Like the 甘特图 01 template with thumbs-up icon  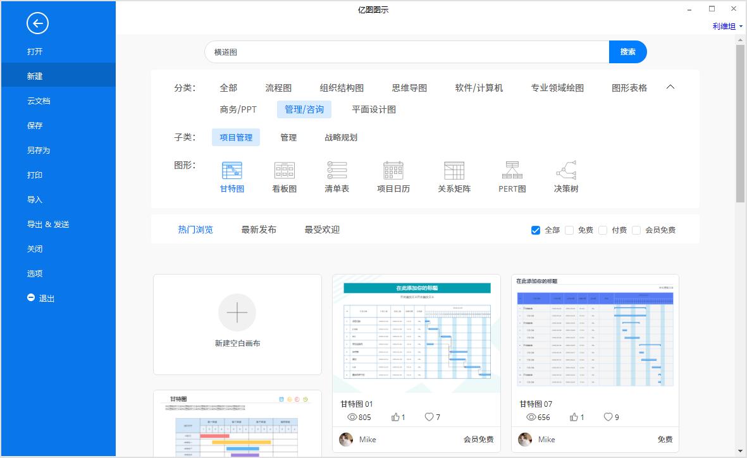[396, 417]
